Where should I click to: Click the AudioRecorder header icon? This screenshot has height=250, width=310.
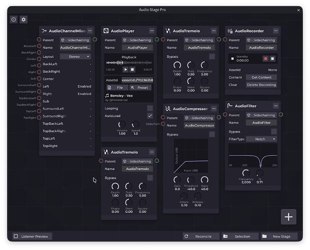[x=230, y=31]
